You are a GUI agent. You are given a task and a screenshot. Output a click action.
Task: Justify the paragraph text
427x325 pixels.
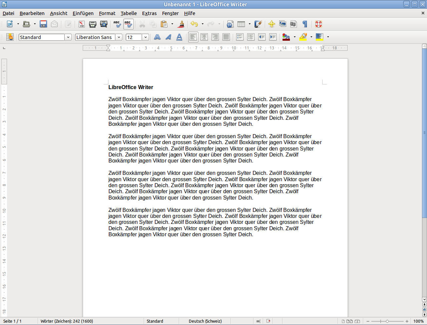coord(226,37)
